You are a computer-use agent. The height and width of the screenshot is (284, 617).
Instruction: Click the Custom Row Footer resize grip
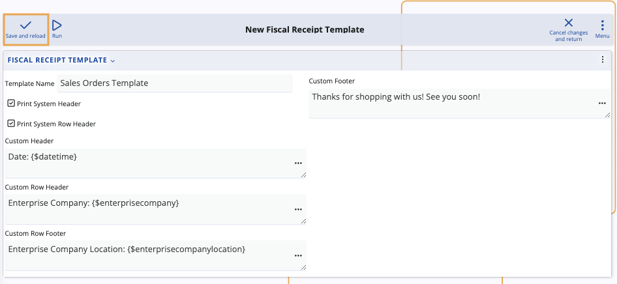pos(303,267)
